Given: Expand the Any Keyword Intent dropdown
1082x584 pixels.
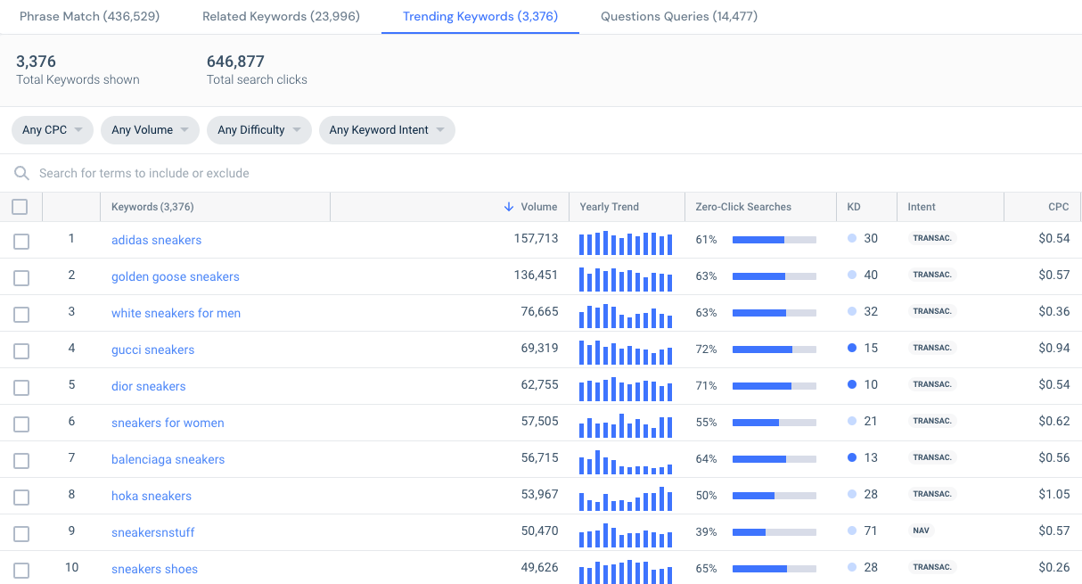Looking at the screenshot, I should tap(387, 129).
